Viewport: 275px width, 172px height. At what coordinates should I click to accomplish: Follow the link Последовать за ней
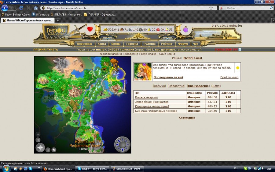(x=168, y=77)
